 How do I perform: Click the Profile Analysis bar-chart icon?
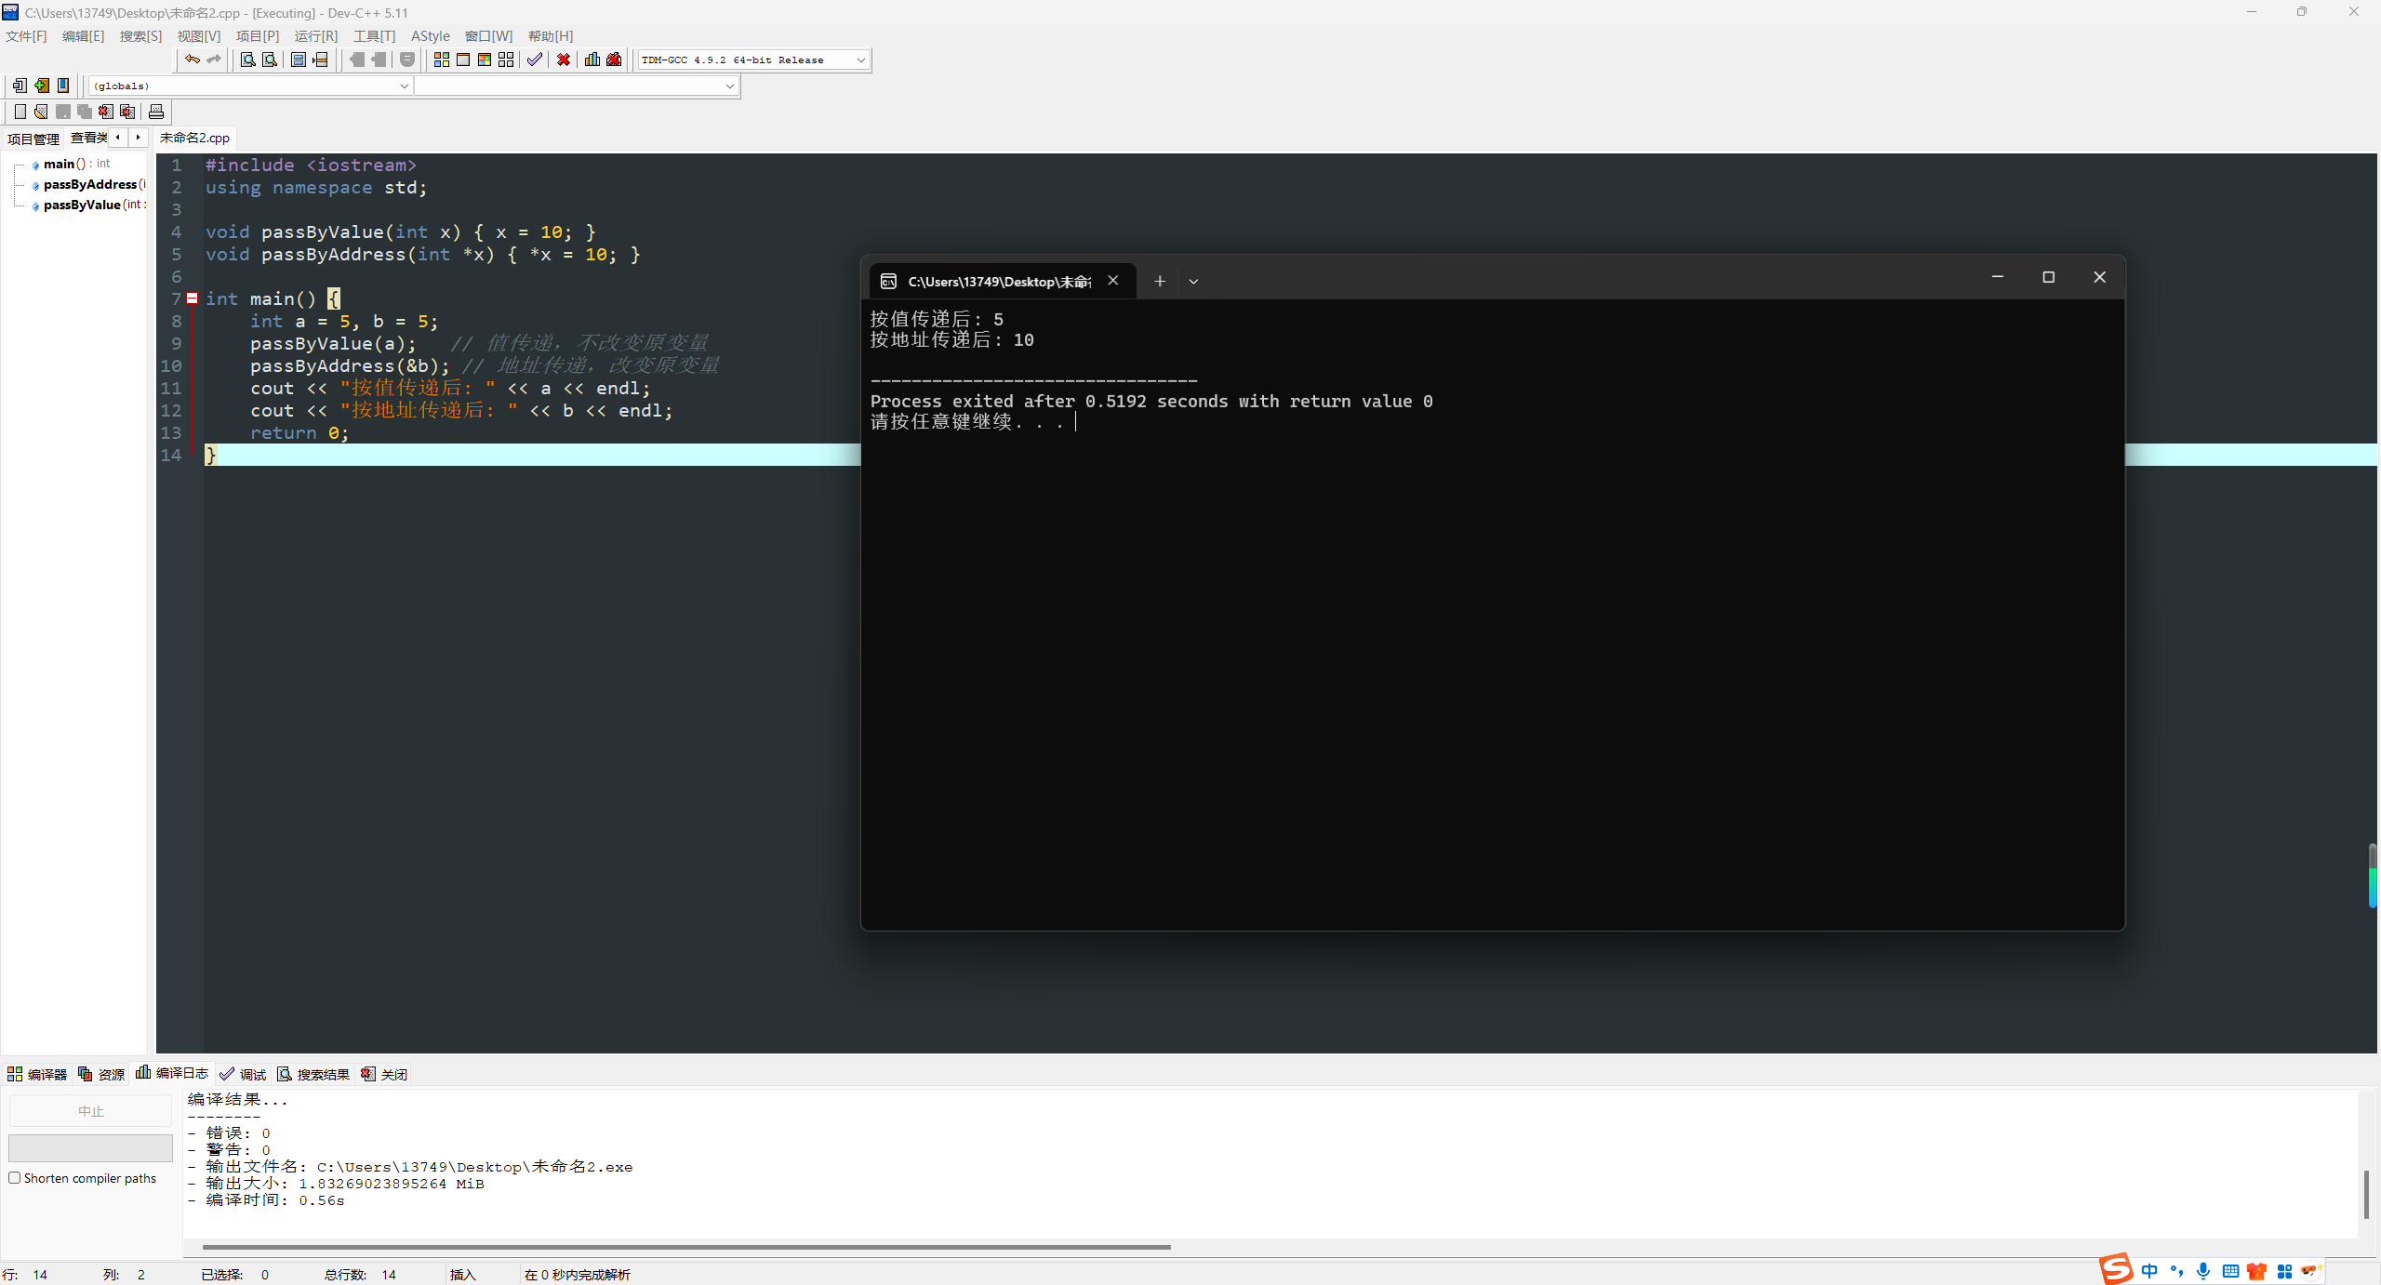click(592, 60)
